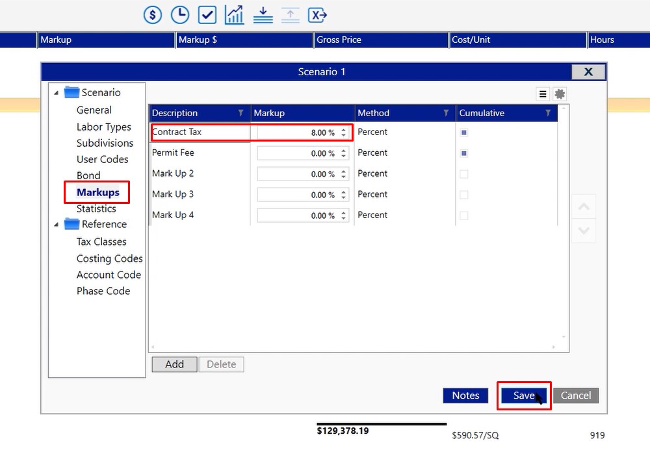The image size is (650, 450).
Task: Open the clock hours icon
Action: pos(180,14)
